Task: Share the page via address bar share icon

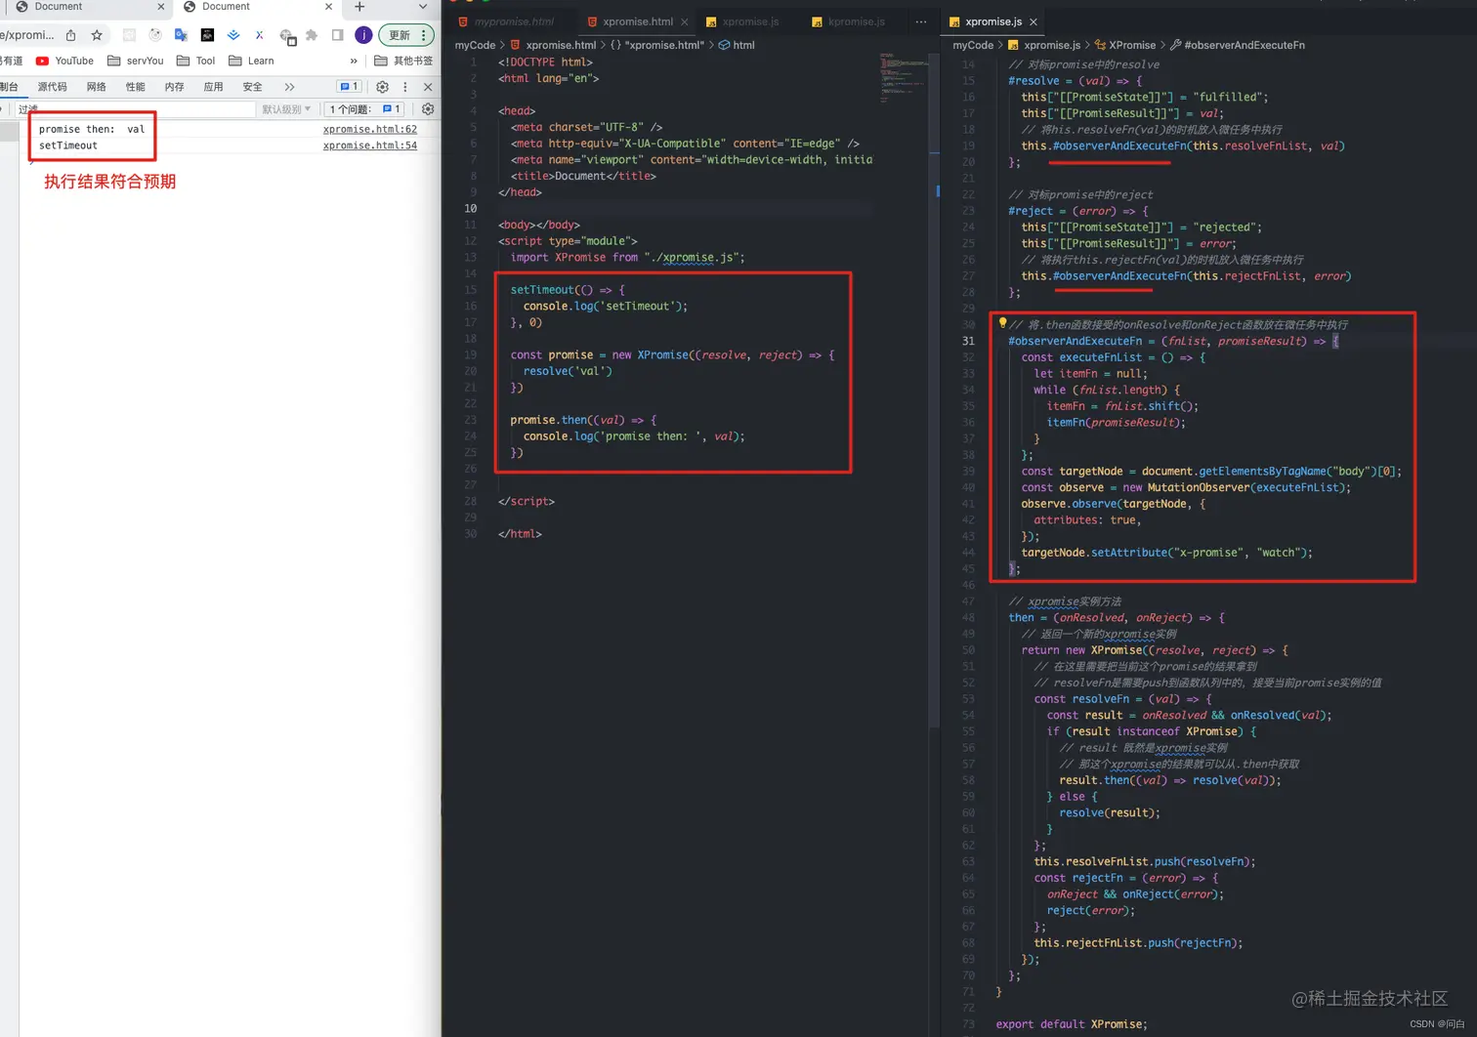Action: click(71, 35)
